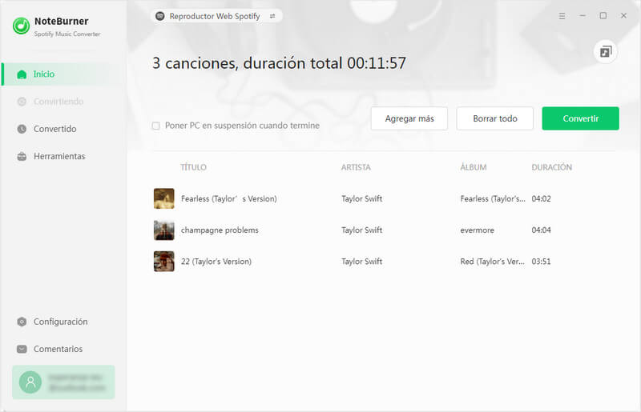Open Comentarios feedback page
The height and width of the screenshot is (412, 641).
(64, 349)
